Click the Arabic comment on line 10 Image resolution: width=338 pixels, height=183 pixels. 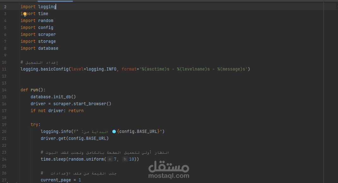(x=39, y=62)
